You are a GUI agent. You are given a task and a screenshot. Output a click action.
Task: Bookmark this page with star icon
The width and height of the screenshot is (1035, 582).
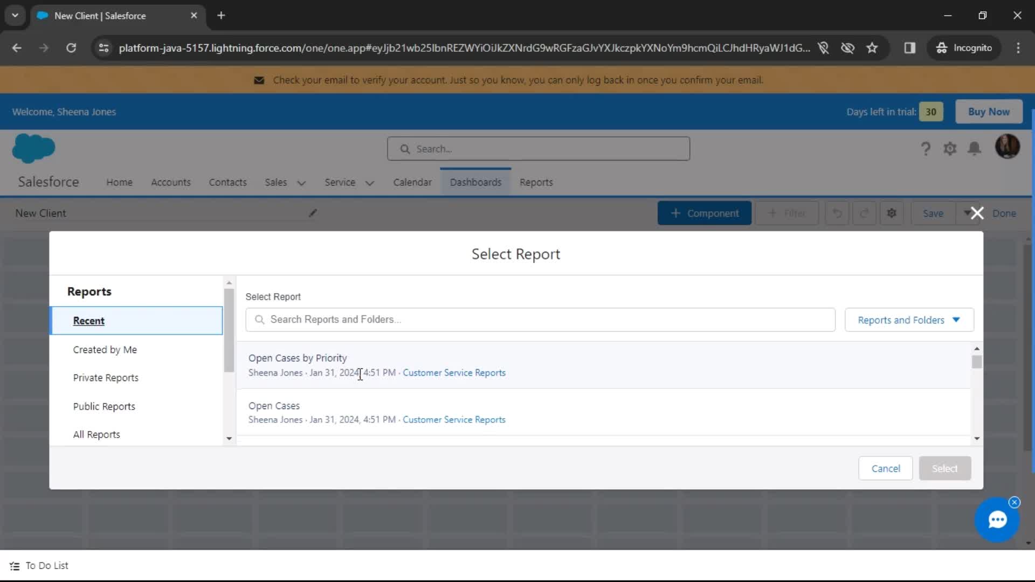(x=872, y=48)
